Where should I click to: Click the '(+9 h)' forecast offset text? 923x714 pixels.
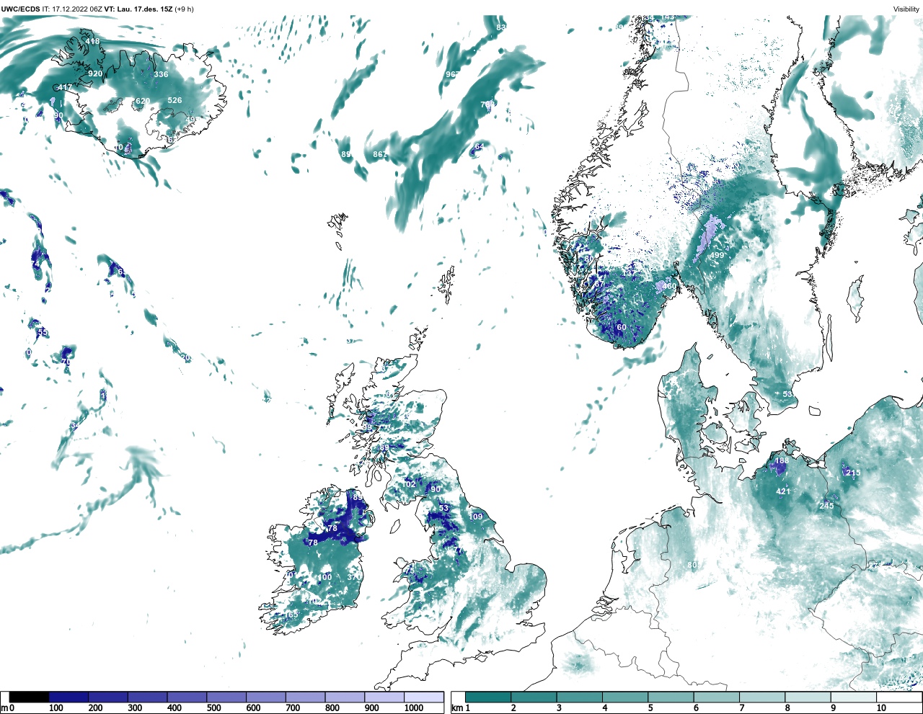pyautogui.click(x=184, y=9)
